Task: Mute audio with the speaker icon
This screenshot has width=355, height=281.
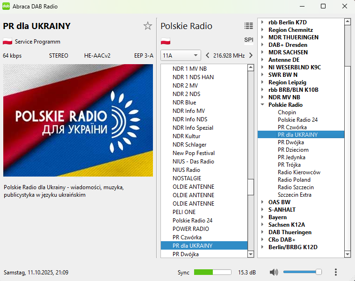Action: pyautogui.click(x=274, y=272)
